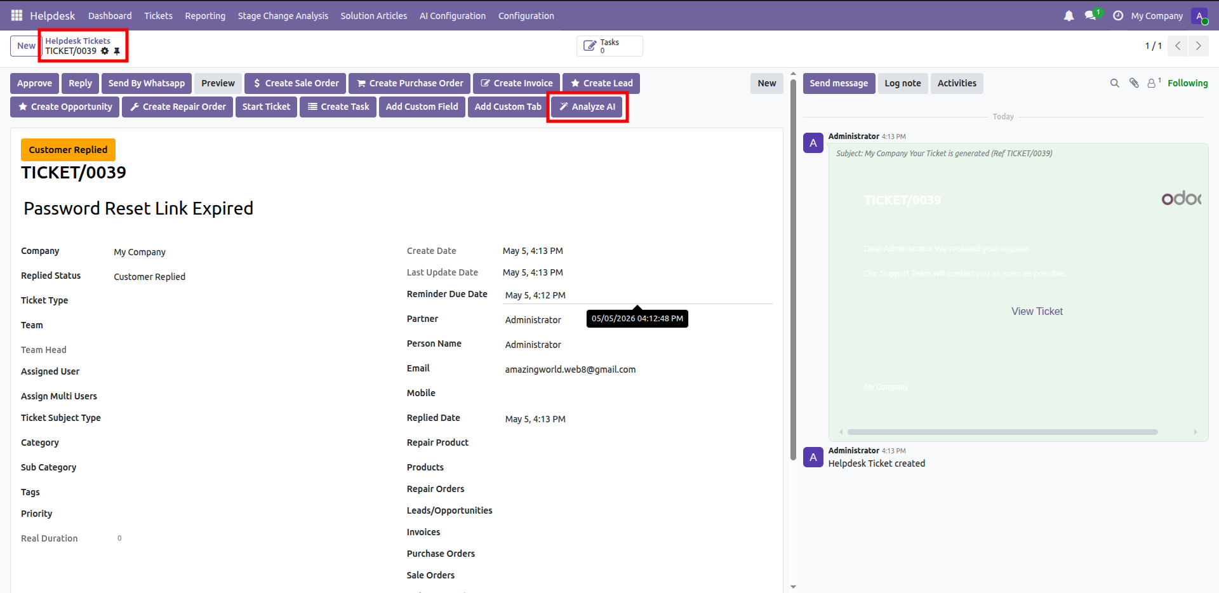
Task: Click the form vertical scrollbar thumb
Action: click(793, 269)
